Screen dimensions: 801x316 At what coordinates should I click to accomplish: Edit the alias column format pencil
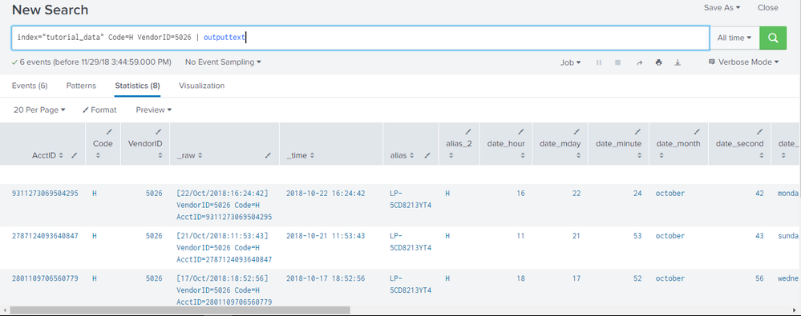pyautogui.click(x=427, y=156)
